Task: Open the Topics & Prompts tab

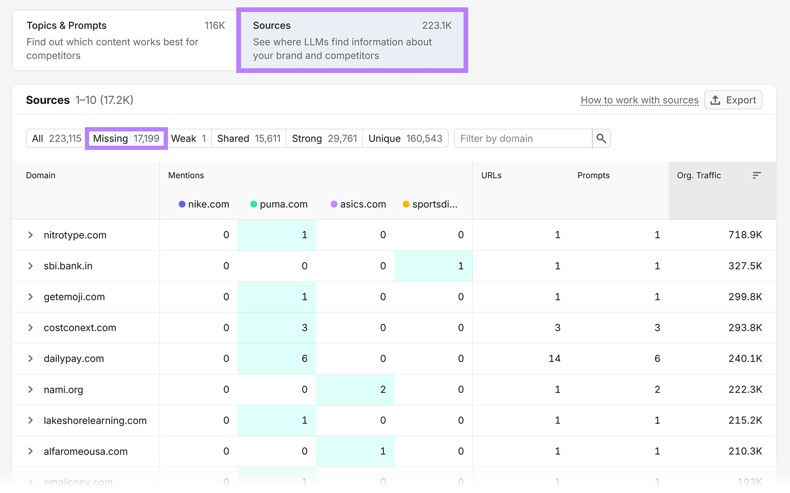Action: click(x=125, y=40)
